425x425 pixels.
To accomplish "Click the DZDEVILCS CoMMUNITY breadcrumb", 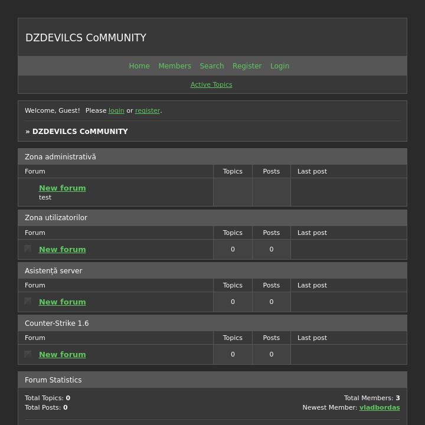I will pos(80,132).
